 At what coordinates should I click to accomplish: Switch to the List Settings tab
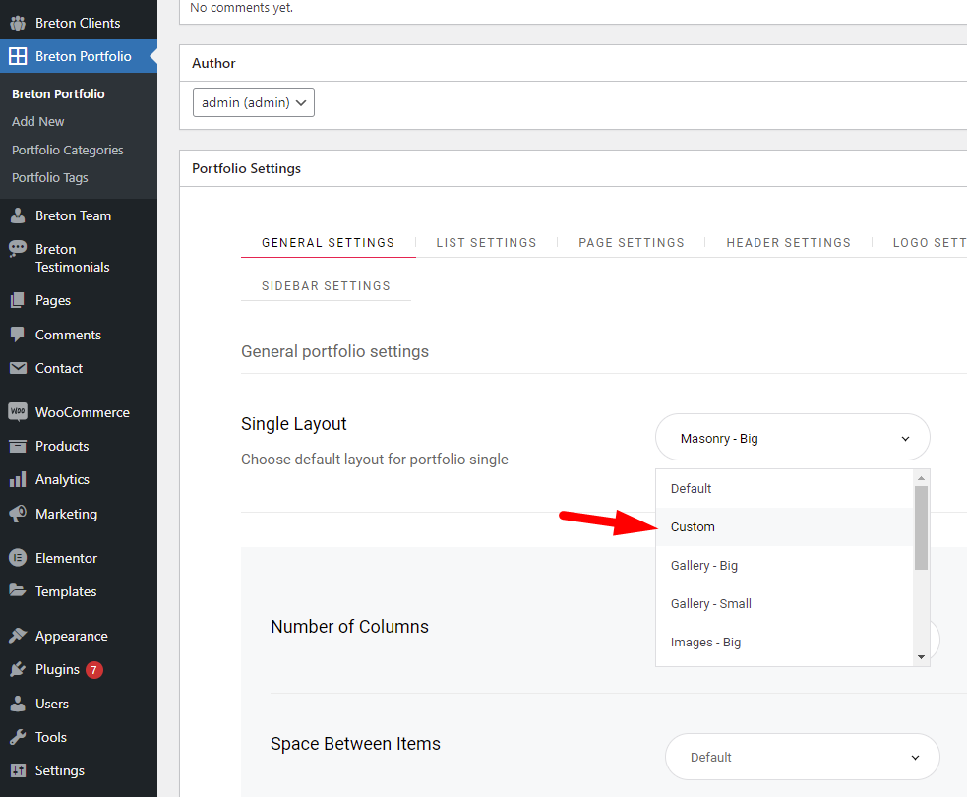click(x=486, y=242)
